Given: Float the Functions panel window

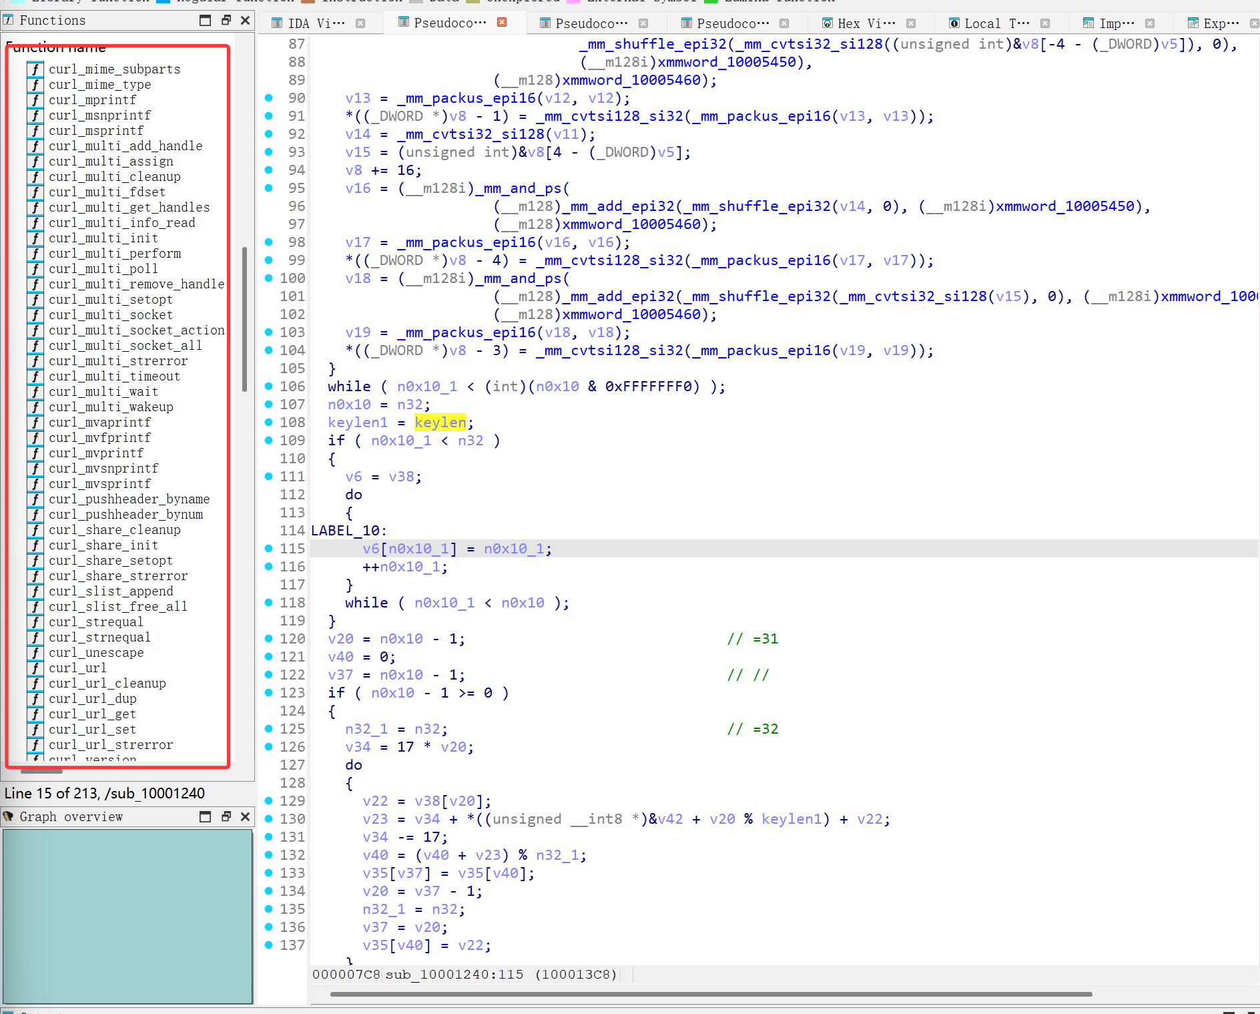Looking at the screenshot, I should coord(226,20).
